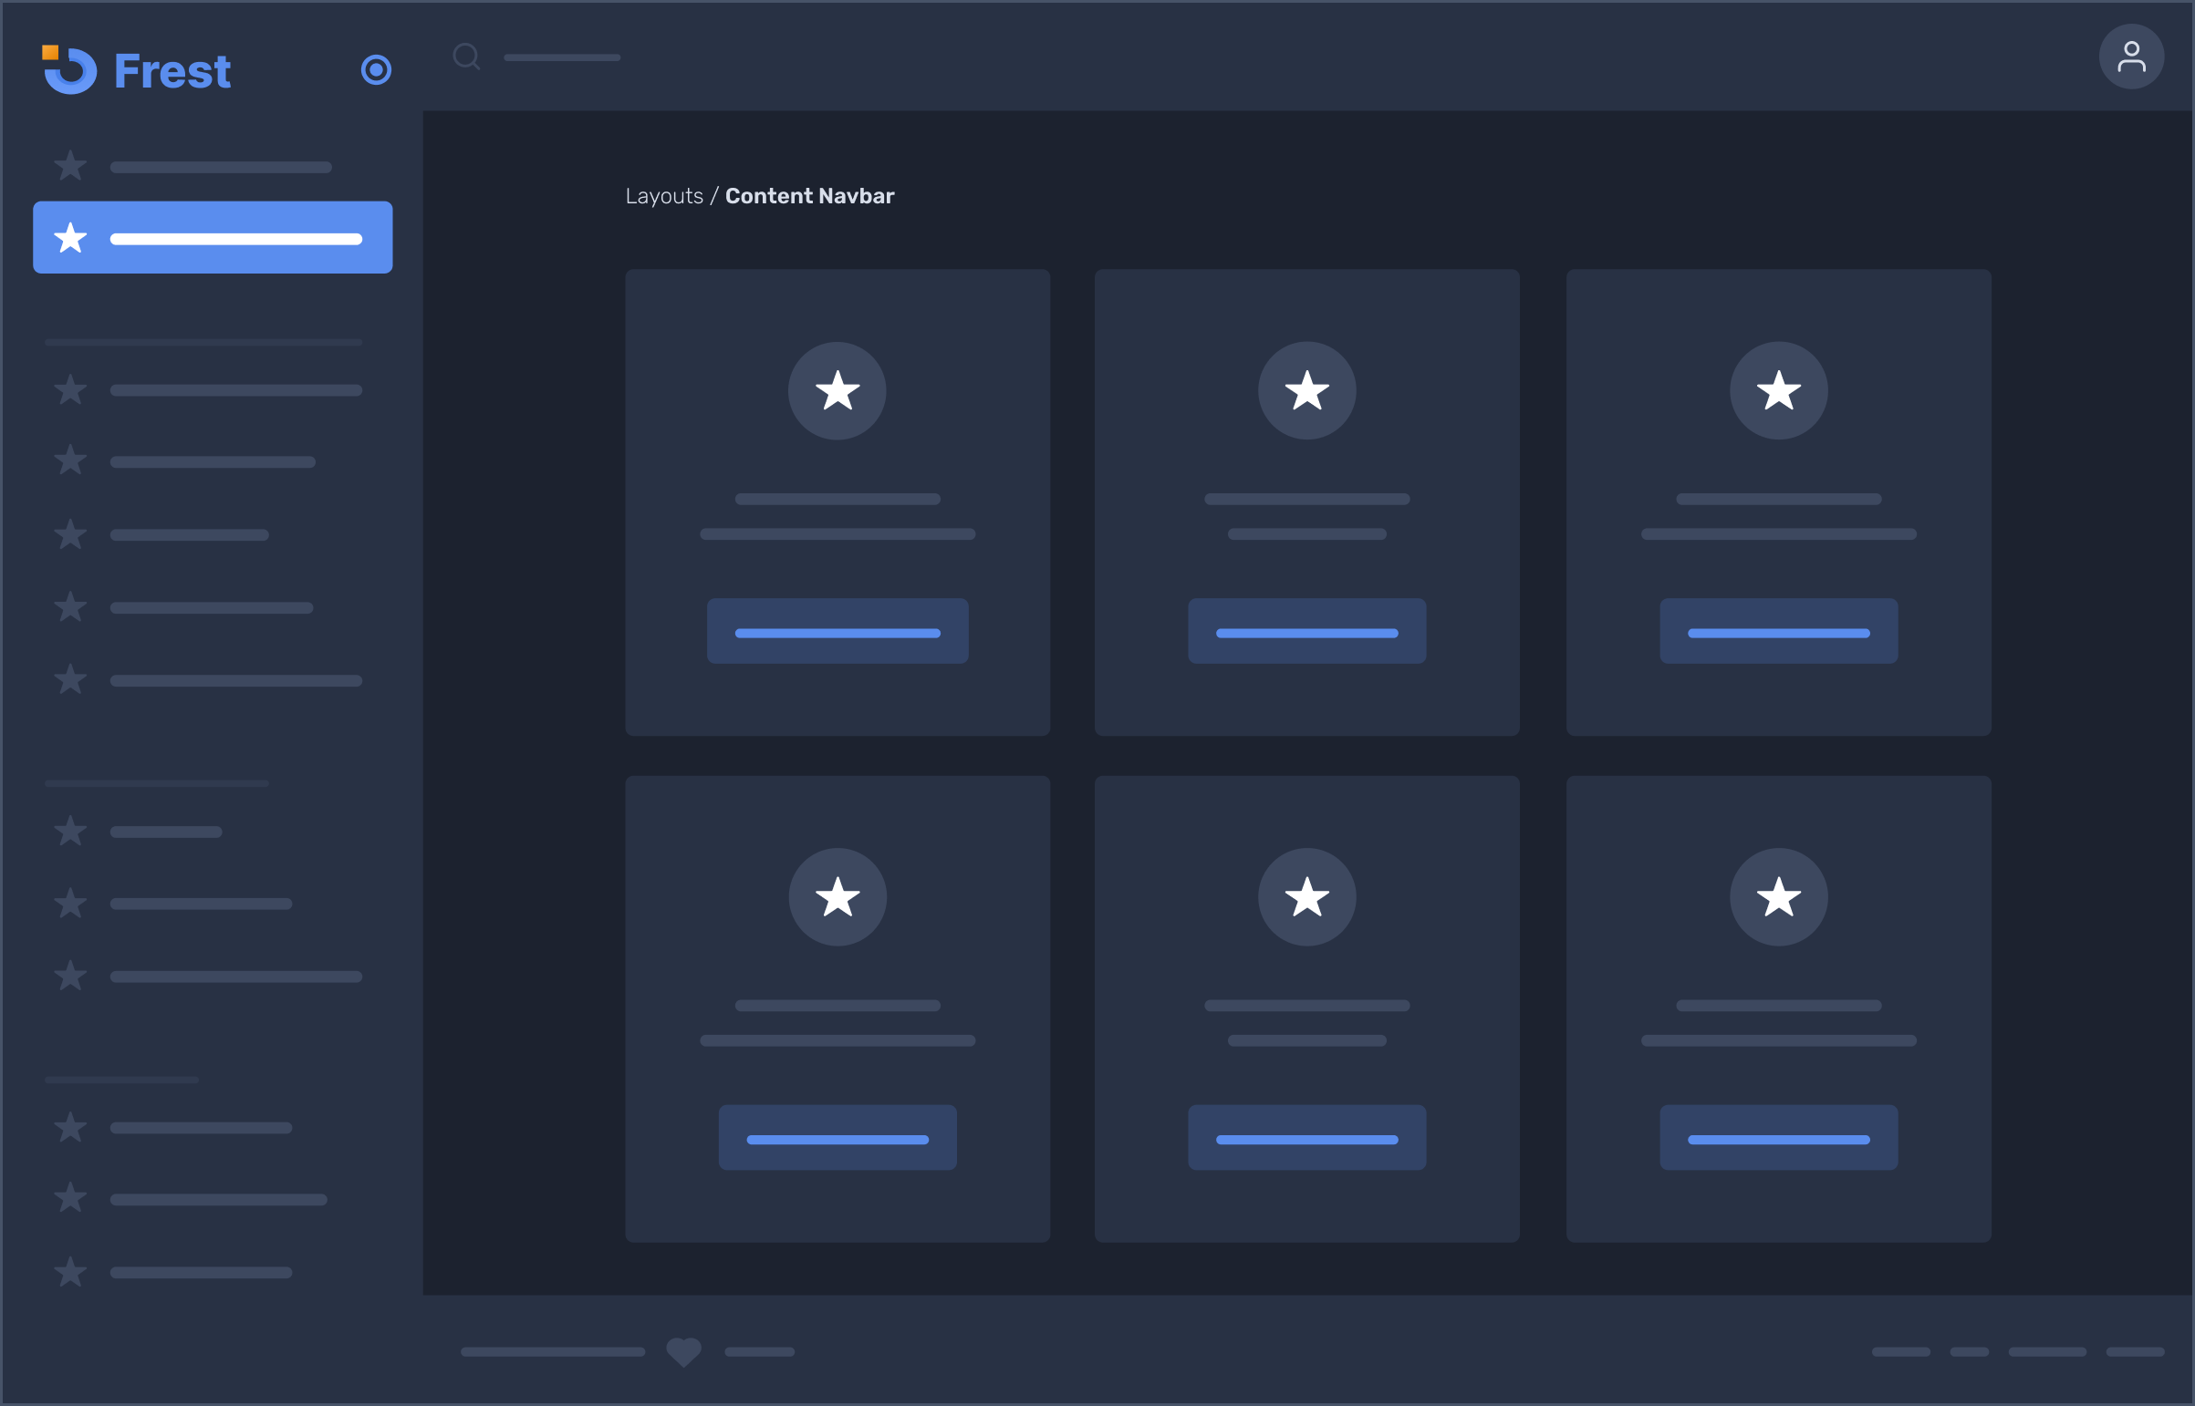The width and height of the screenshot is (2195, 1406).
Task: Click inside the navbar search input field
Action: pyautogui.click(x=562, y=57)
